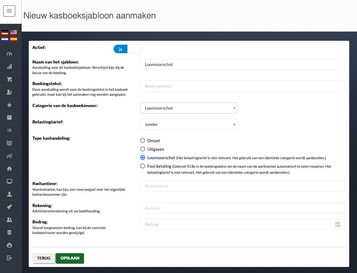Open the bar chart statistics sidebar icon
The image size is (357, 273).
9,66
